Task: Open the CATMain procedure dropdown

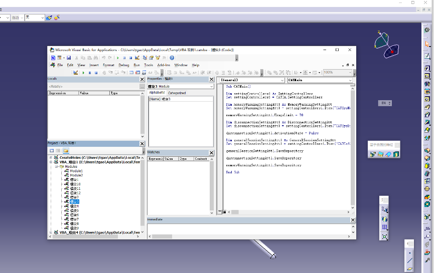Action: [x=350, y=80]
